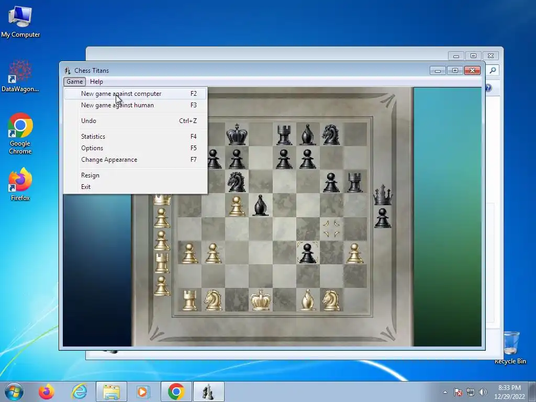Open the DataWagon desktop shortcut
Viewport: 536px width, 402px height.
(x=20, y=76)
